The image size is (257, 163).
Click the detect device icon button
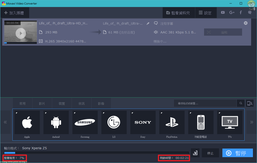pyautogui.click(x=250, y=103)
